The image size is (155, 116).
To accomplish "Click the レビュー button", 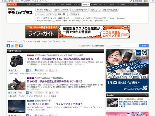I will [40, 14].
